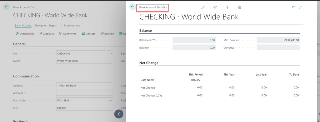
Task: Click the empty Currency field
Action: (278, 47)
